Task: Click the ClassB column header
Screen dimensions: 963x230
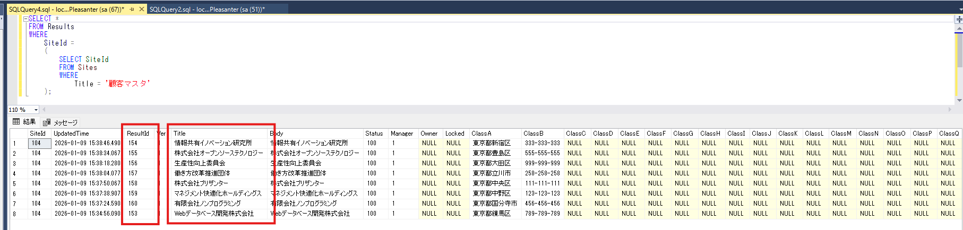Action: (x=542, y=134)
